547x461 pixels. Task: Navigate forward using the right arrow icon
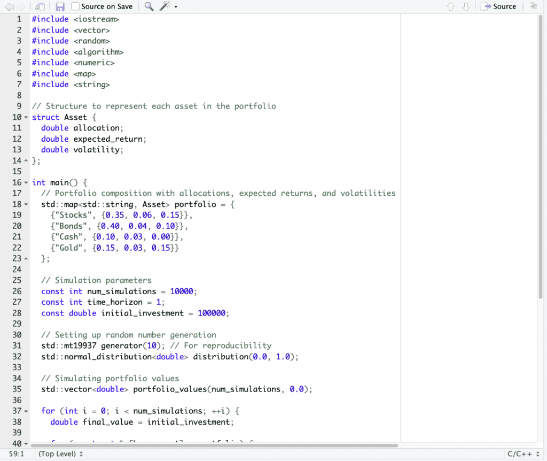click(x=20, y=6)
